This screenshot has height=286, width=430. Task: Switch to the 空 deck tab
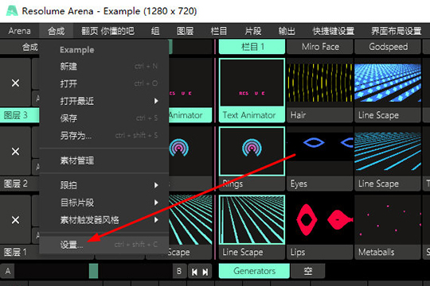(308, 271)
